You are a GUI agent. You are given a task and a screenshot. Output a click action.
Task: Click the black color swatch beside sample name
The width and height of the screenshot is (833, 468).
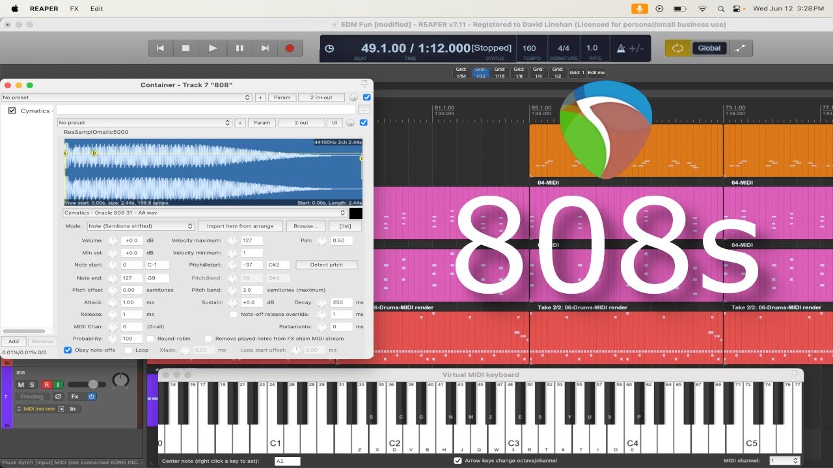pos(356,213)
